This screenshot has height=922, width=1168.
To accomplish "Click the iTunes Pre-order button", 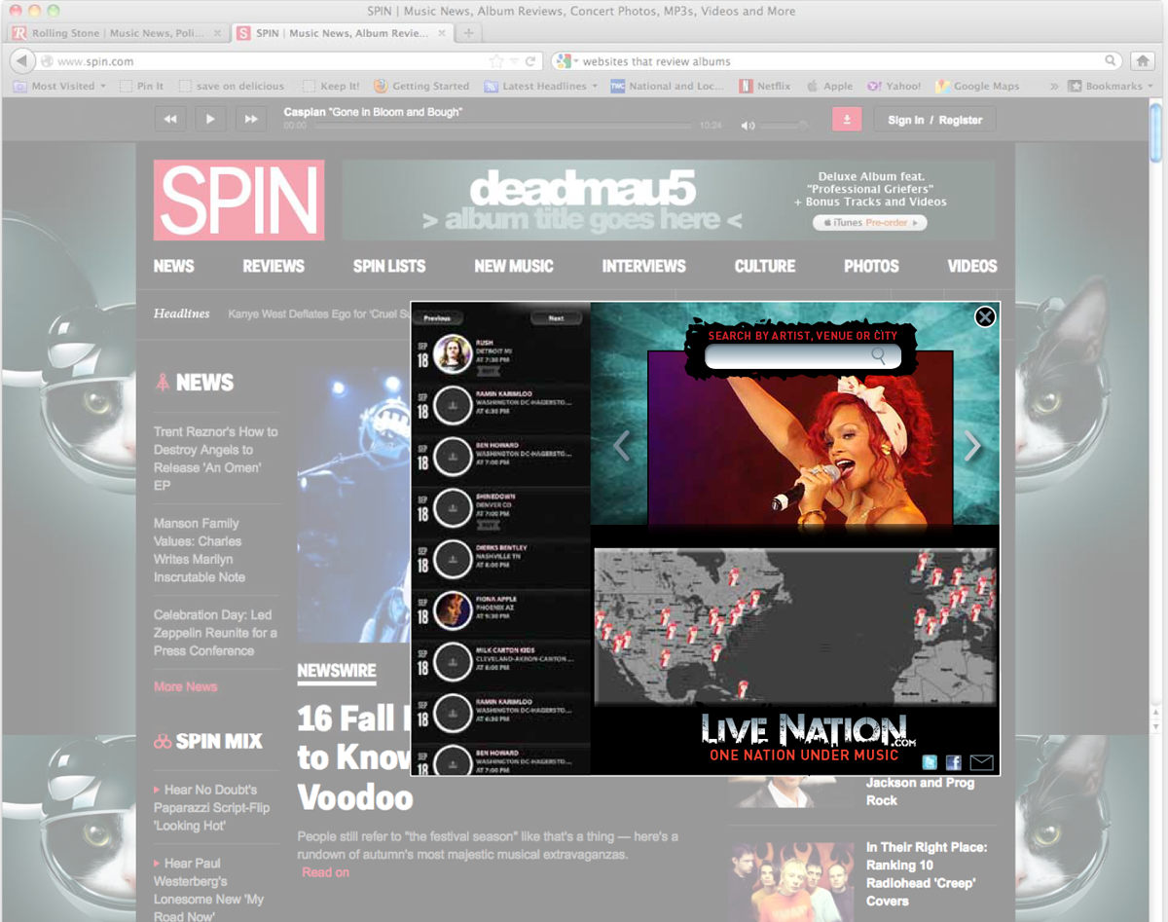I will (x=870, y=223).
